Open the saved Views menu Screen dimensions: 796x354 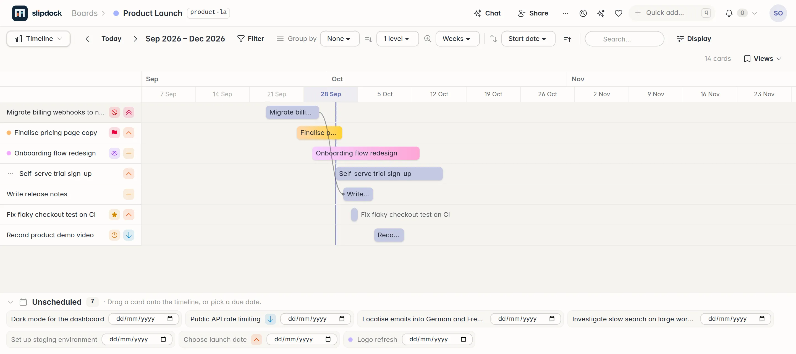click(763, 59)
